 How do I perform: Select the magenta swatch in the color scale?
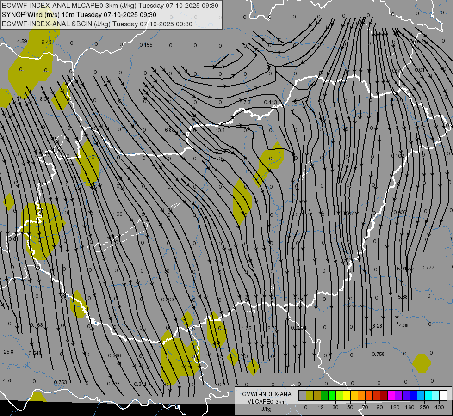[x=391, y=395]
